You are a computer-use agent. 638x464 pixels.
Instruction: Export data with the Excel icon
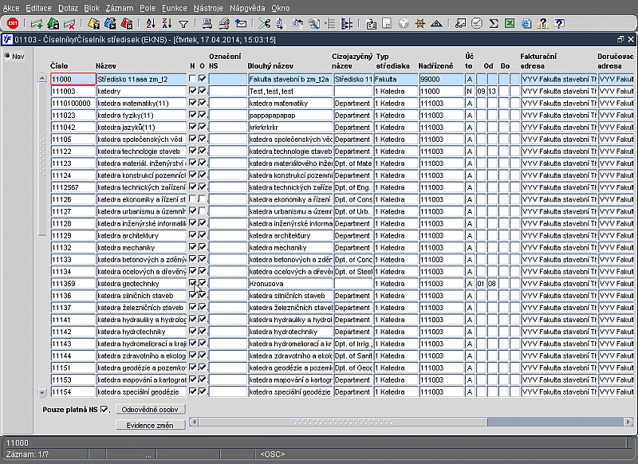(510, 24)
